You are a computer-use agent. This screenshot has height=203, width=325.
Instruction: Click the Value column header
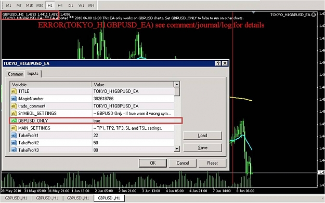point(133,85)
